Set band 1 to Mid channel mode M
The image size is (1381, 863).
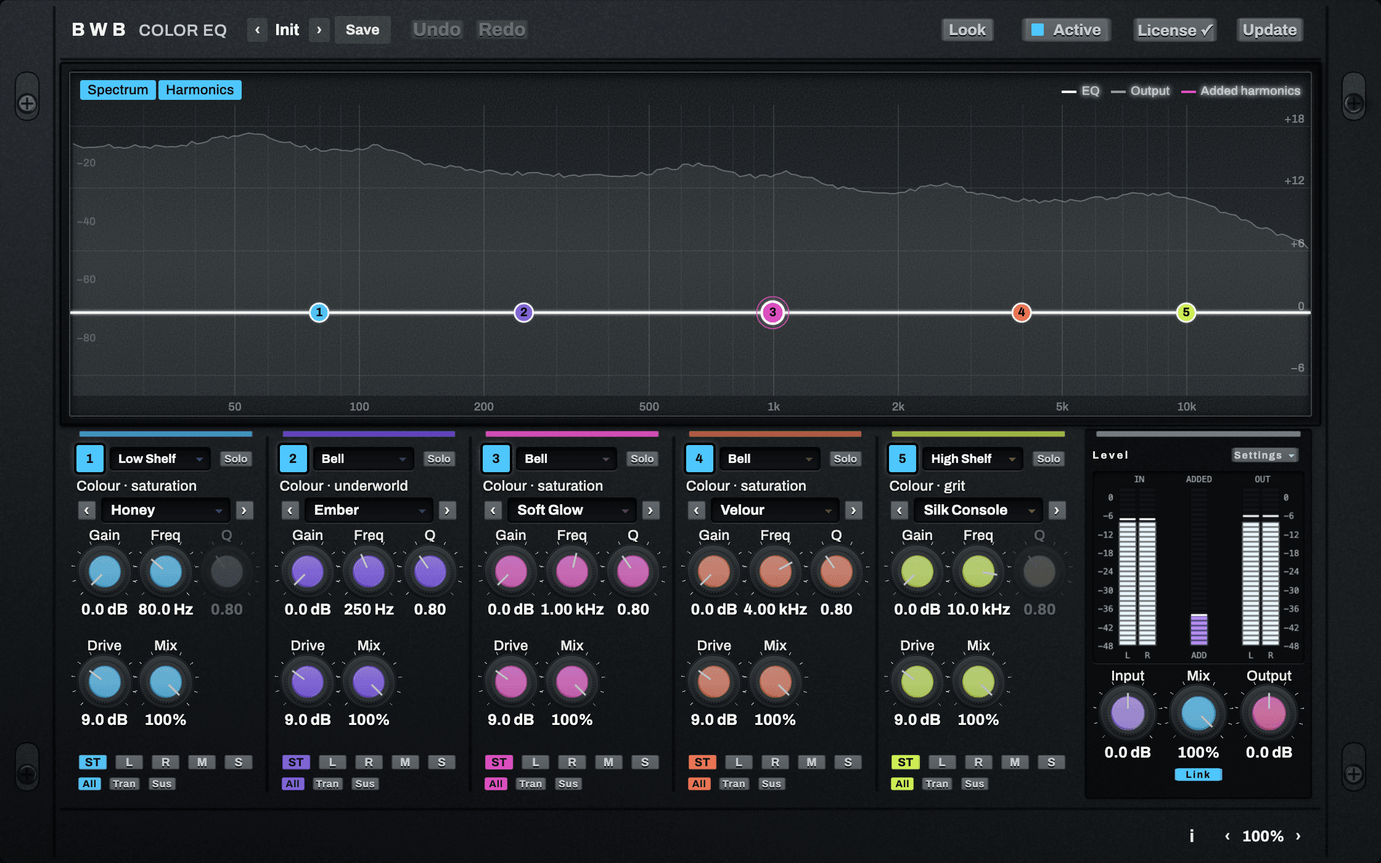pyautogui.click(x=202, y=763)
